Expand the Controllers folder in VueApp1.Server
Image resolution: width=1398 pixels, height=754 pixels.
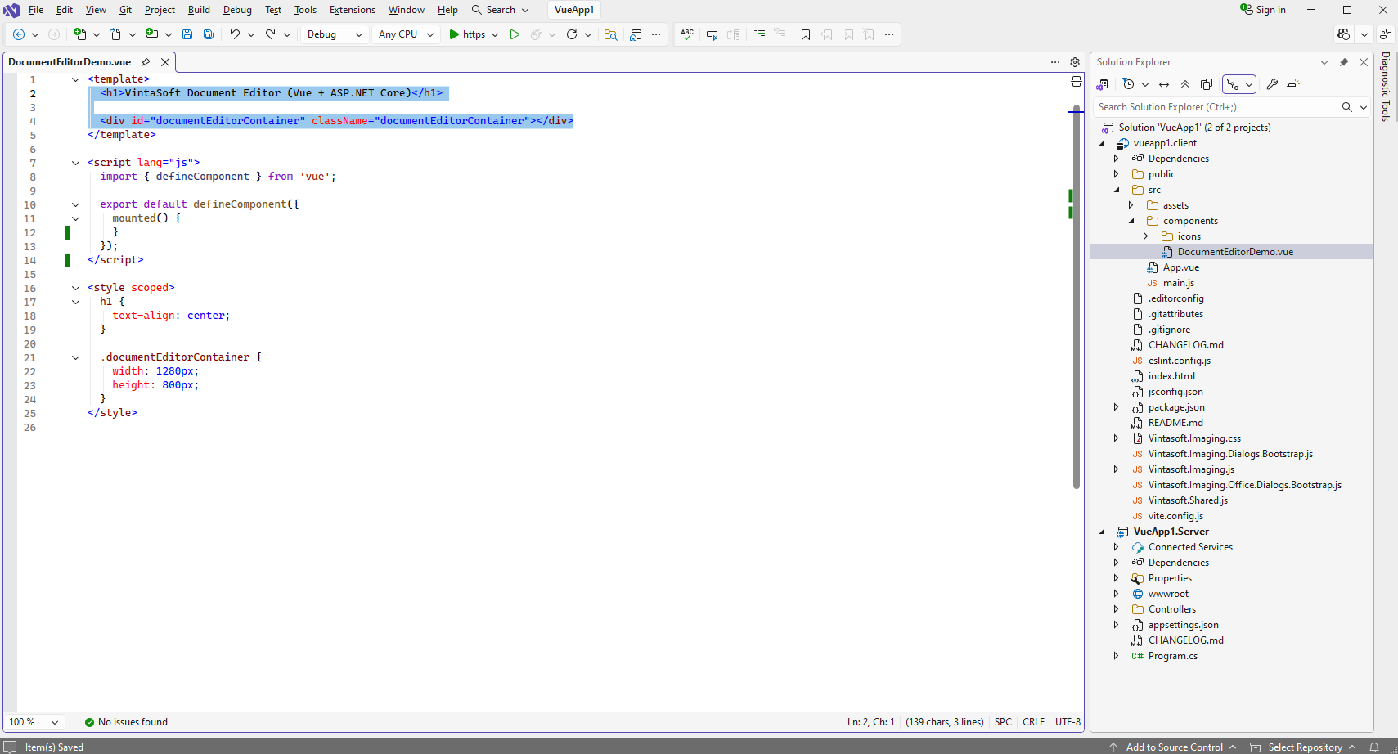point(1116,609)
